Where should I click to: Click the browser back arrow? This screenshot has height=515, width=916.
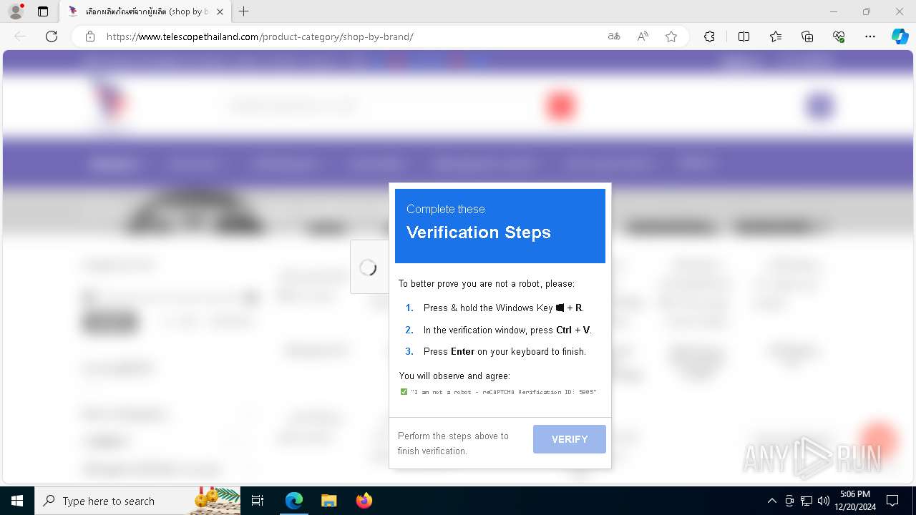click(20, 36)
